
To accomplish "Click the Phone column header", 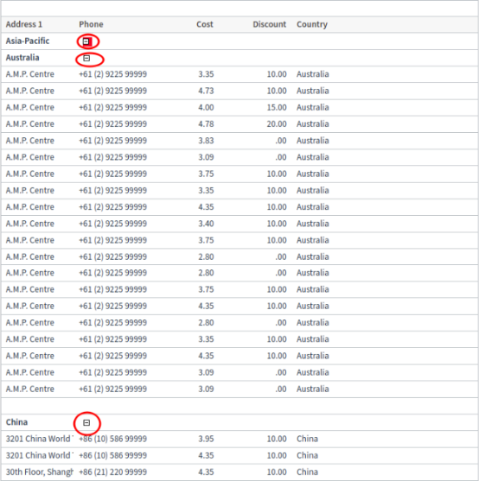I will (91, 24).
